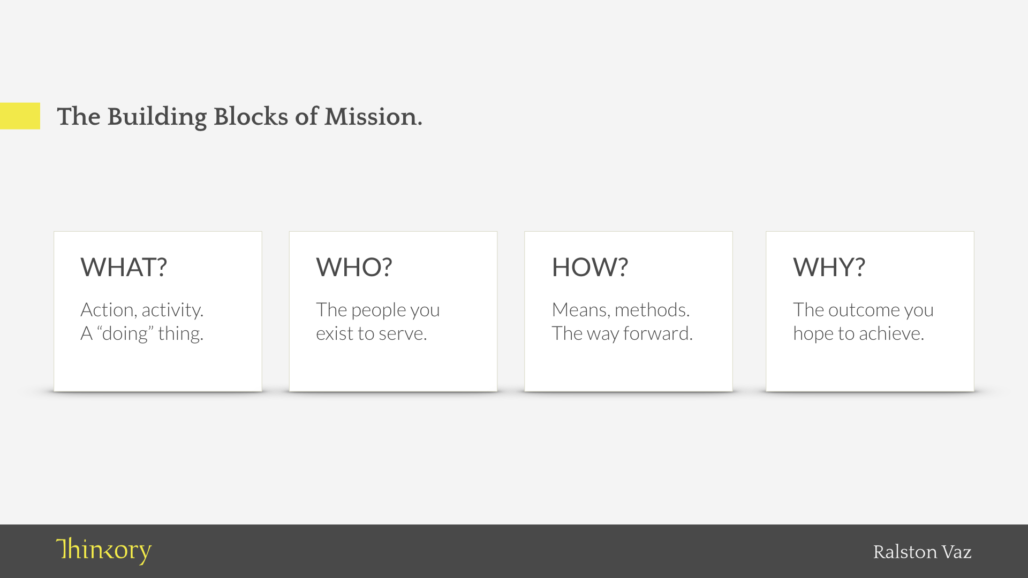1028x578 pixels.
Task: Select the yellow accent block beside title
Action: [x=20, y=116]
